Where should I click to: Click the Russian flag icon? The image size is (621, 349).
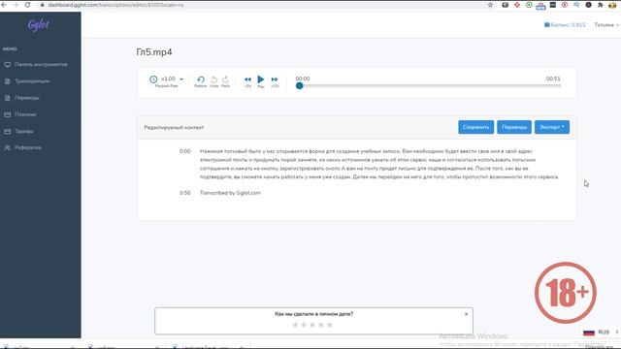[589, 333]
